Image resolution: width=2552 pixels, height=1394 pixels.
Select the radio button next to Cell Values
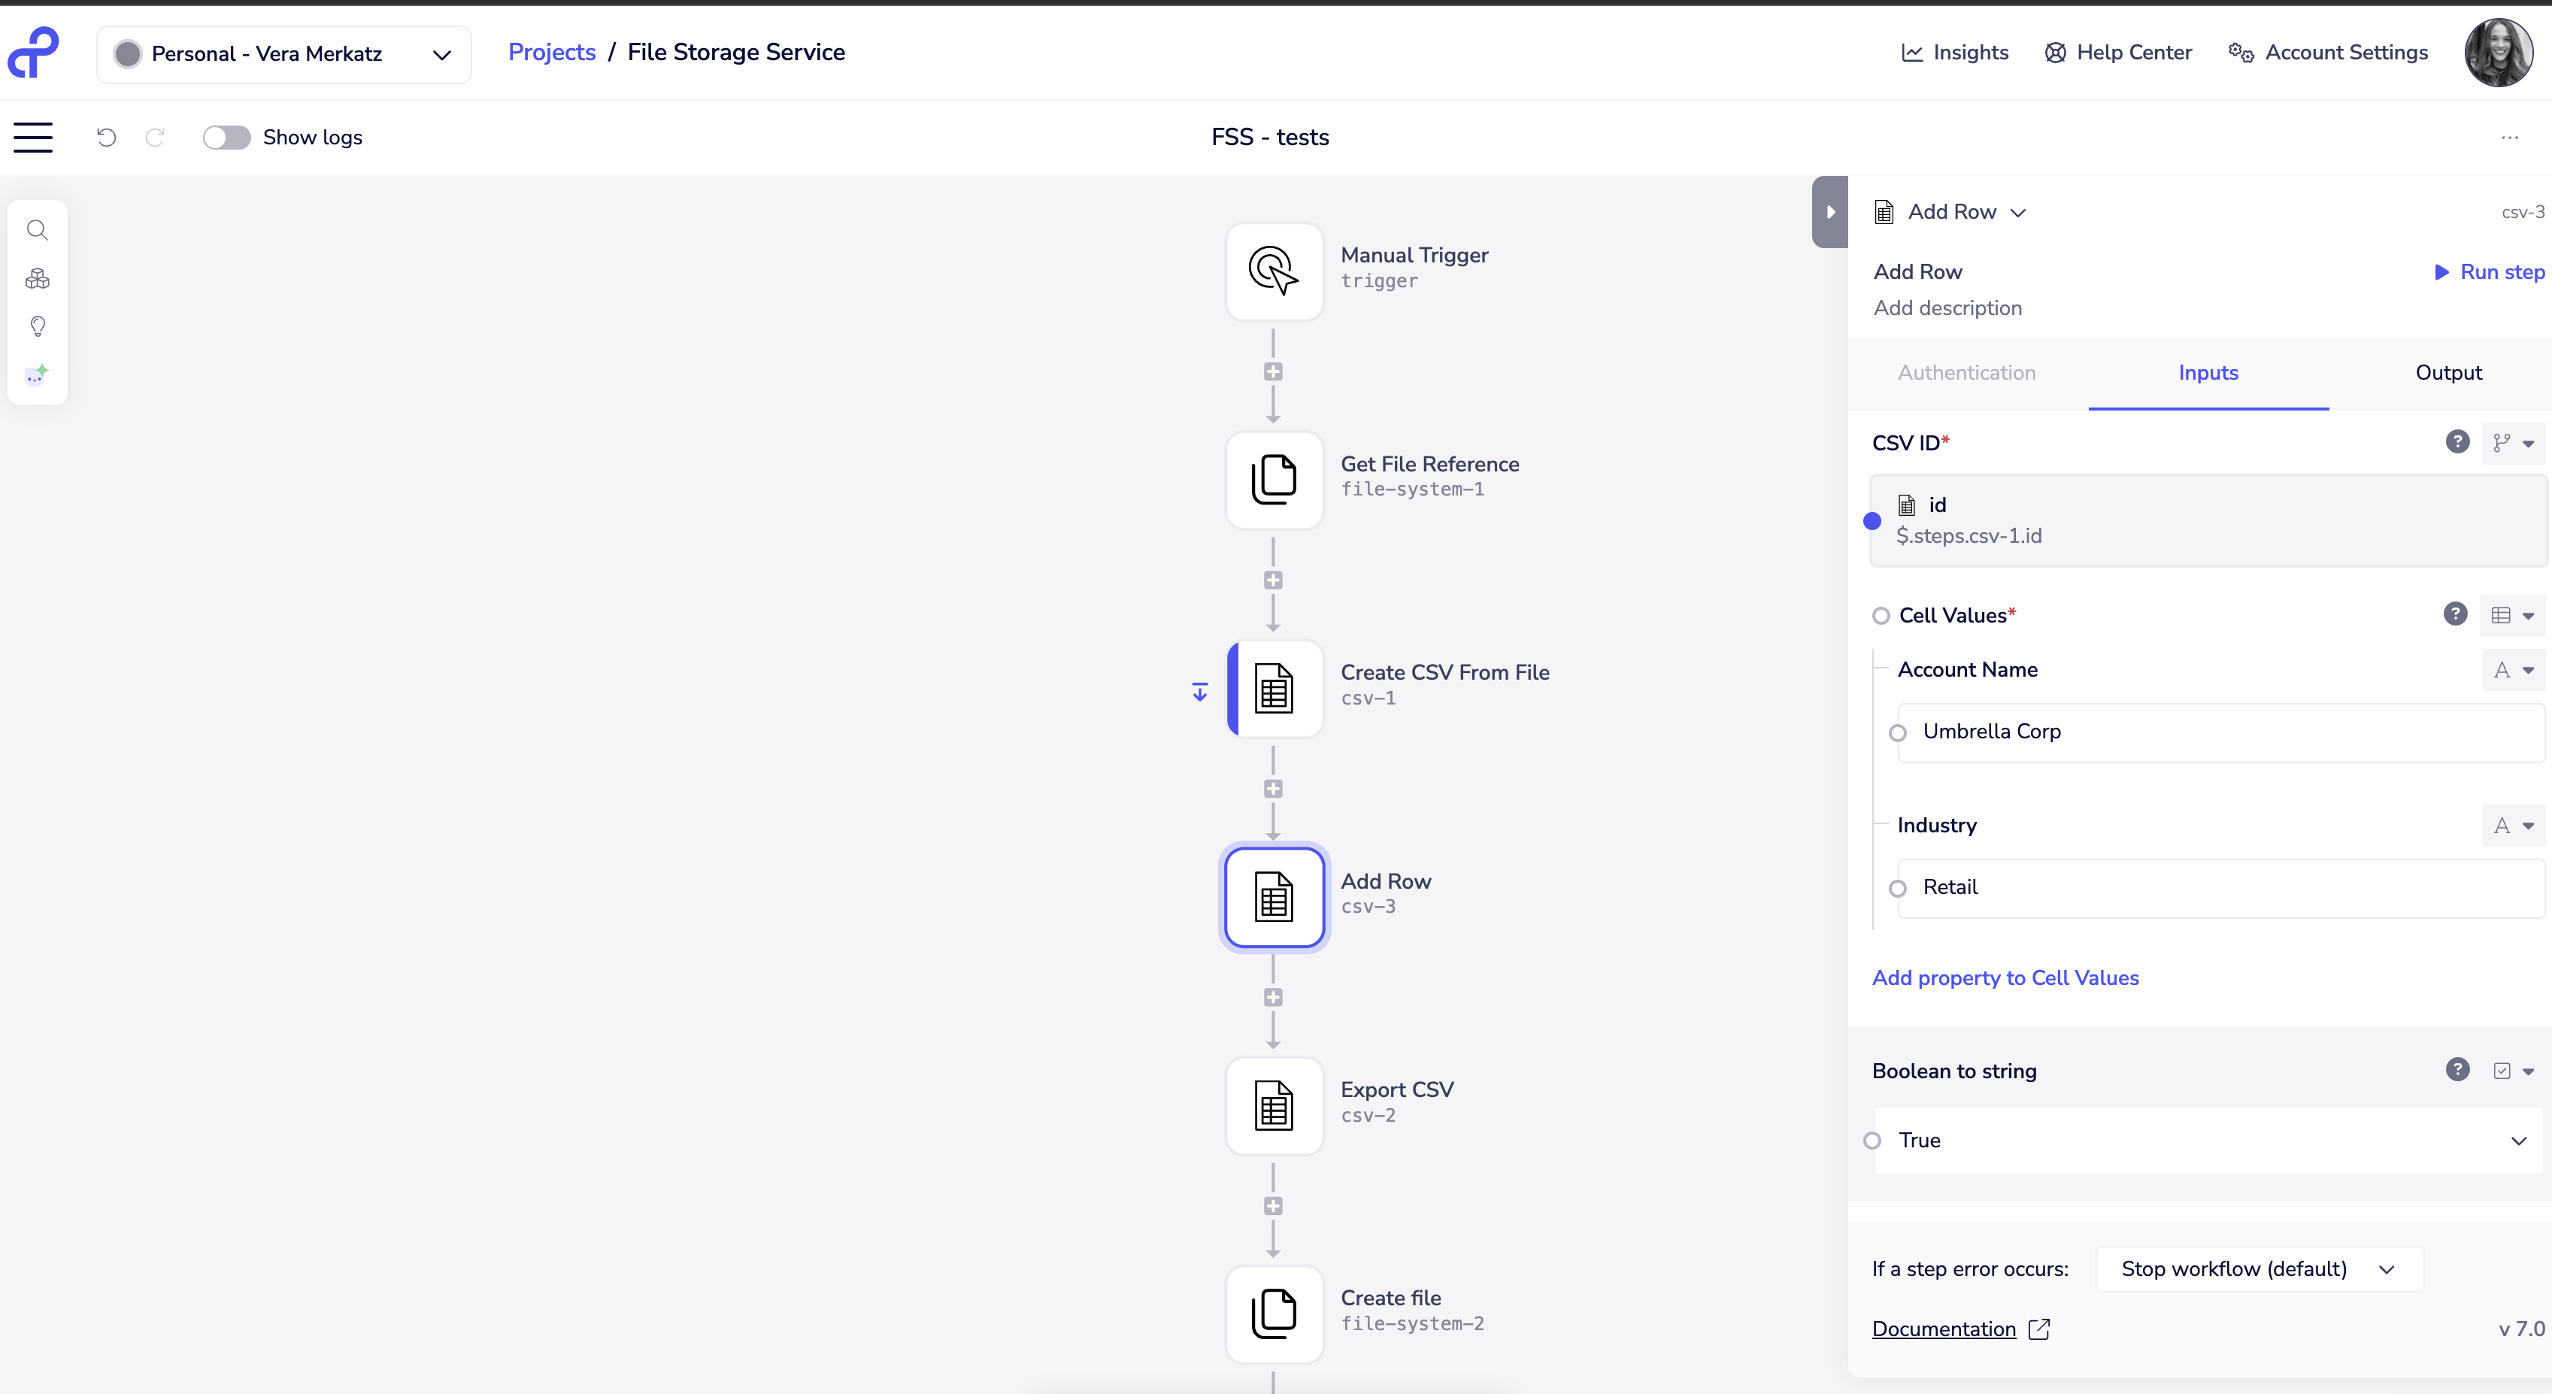click(x=1881, y=614)
